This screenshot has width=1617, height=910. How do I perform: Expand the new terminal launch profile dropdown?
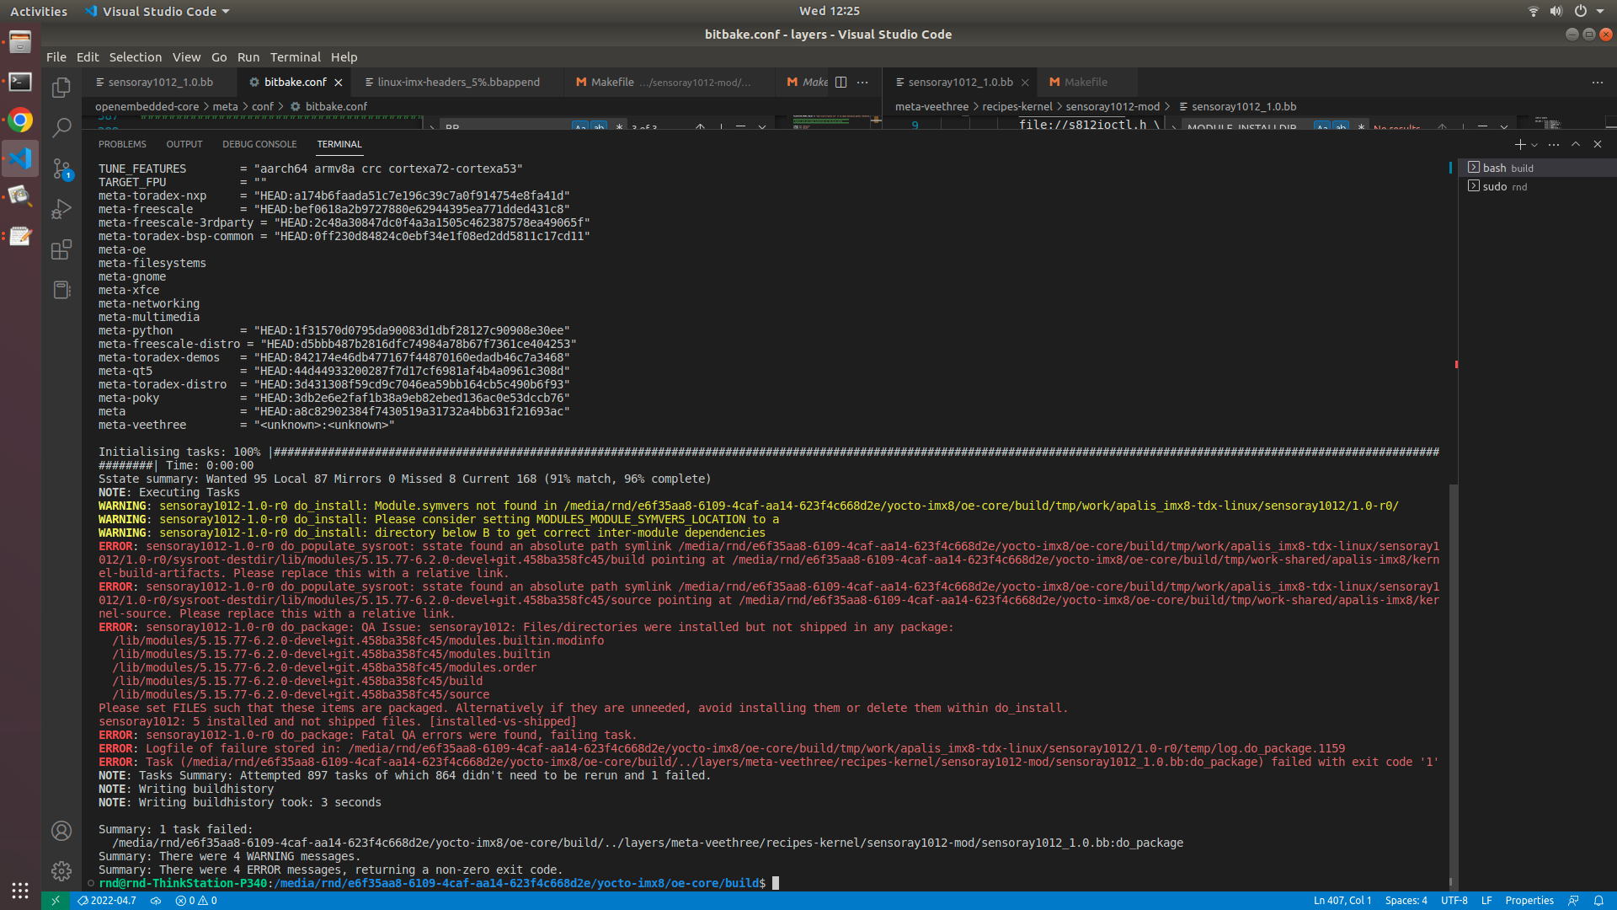tap(1534, 145)
